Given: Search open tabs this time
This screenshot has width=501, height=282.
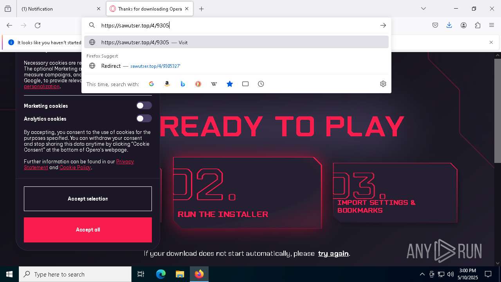Looking at the screenshot, I should coord(245,84).
